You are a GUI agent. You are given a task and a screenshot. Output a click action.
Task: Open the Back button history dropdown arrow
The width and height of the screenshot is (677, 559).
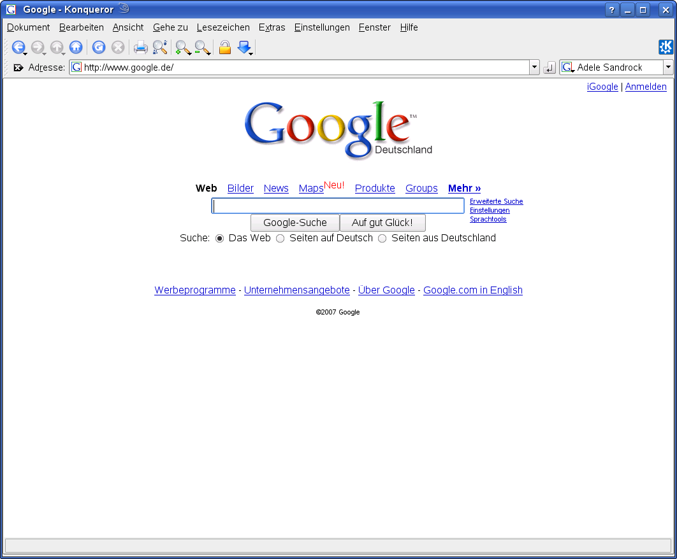(x=25, y=53)
